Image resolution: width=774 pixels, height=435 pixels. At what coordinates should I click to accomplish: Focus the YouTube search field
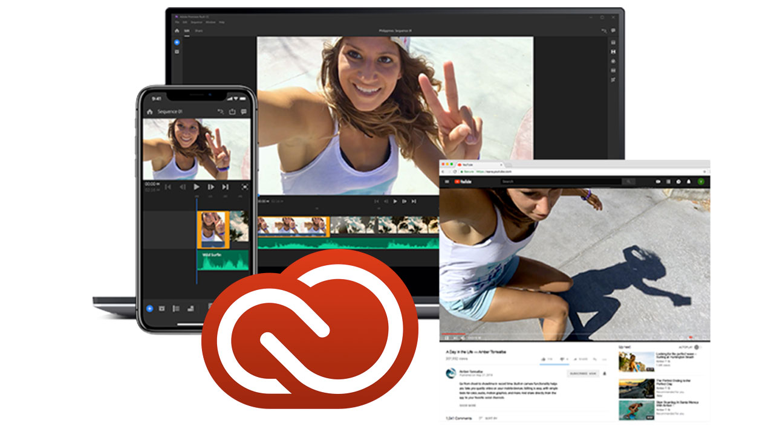click(561, 181)
